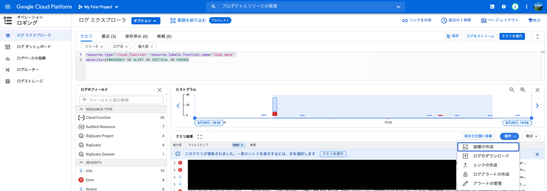Viewport: 547px width, 191px height.
Task: Open the 重大度 filter dropdown
Action: click(x=144, y=46)
